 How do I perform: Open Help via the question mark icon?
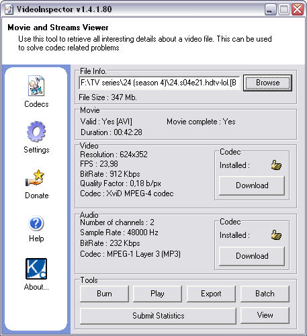[36, 223]
